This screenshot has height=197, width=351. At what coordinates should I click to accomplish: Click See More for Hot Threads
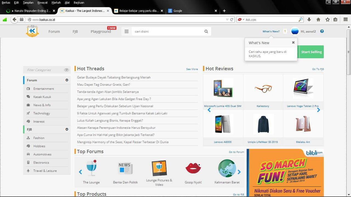pyautogui.click(x=192, y=69)
